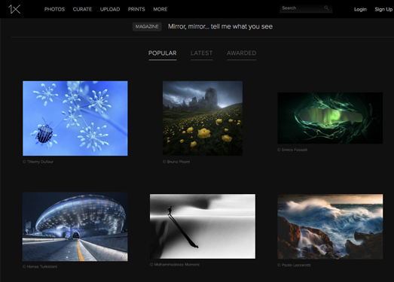Click the Login link

tap(360, 9)
